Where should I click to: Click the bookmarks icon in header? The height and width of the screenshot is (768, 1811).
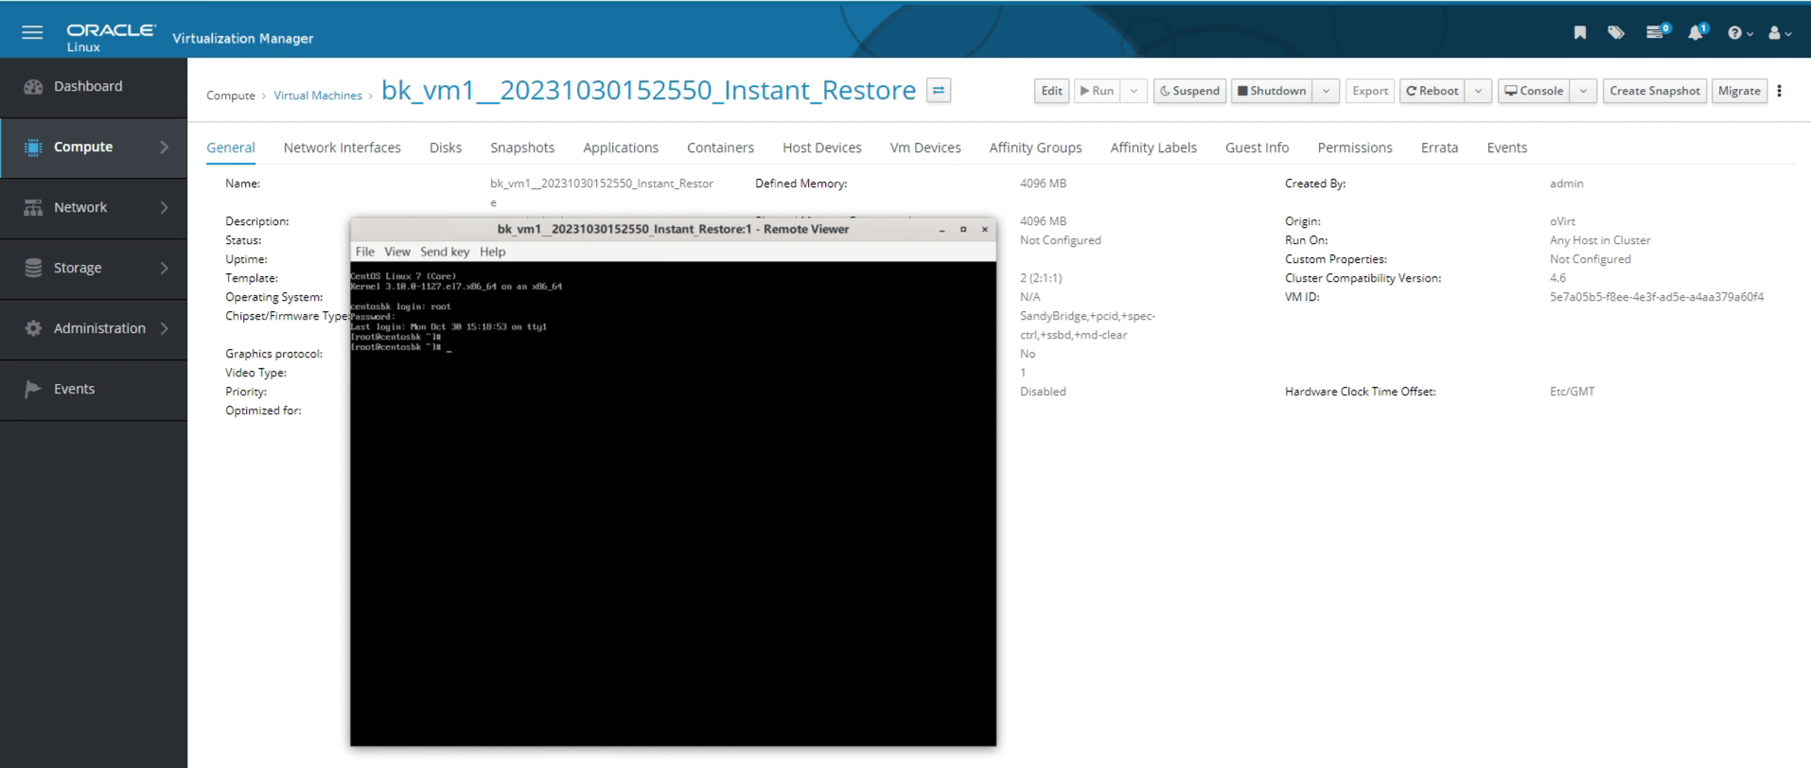pyautogui.click(x=1580, y=32)
